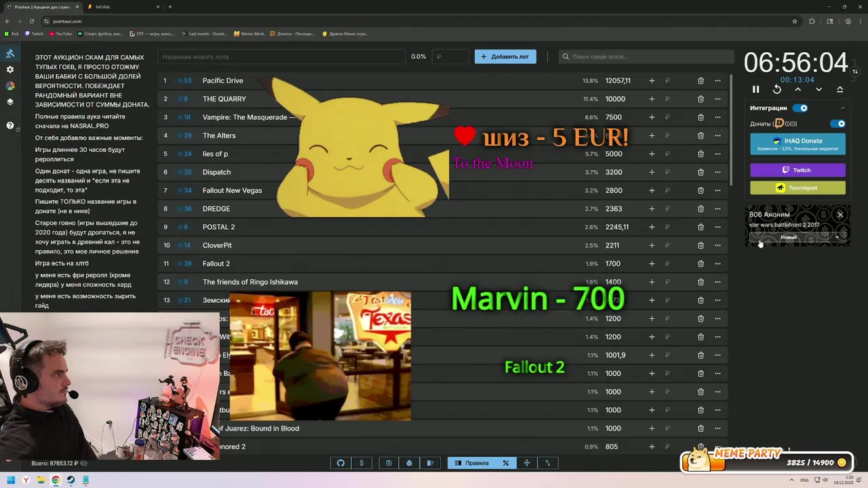Focus the Поиск среди лотов search field
The width and height of the screenshot is (868, 488).
[646, 57]
